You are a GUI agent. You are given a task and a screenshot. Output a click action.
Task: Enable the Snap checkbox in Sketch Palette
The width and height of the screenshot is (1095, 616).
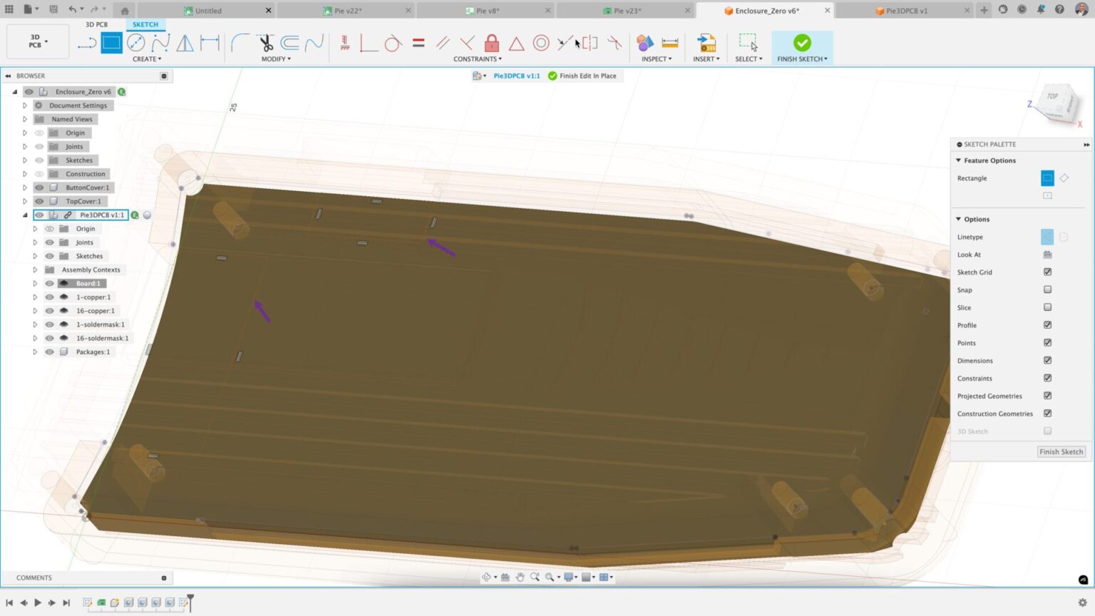(x=1047, y=289)
